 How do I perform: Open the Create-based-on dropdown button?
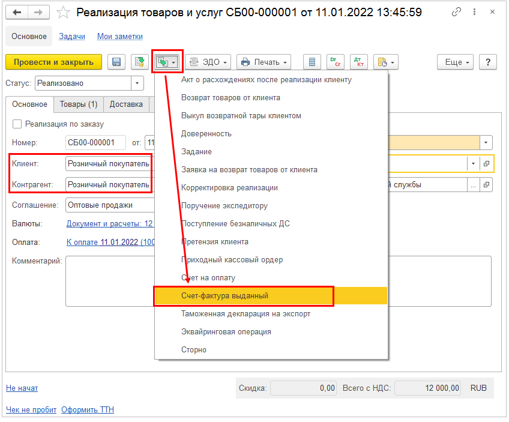(x=167, y=62)
